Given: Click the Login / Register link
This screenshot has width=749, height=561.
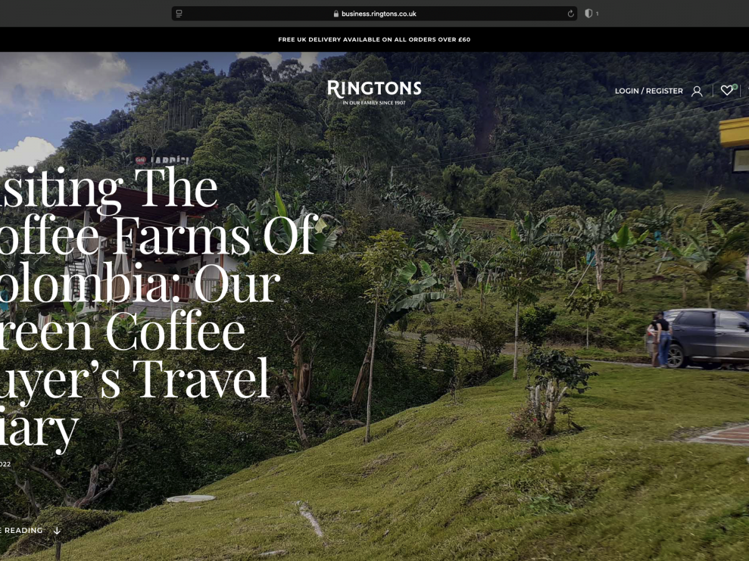Looking at the screenshot, I should [x=649, y=91].
